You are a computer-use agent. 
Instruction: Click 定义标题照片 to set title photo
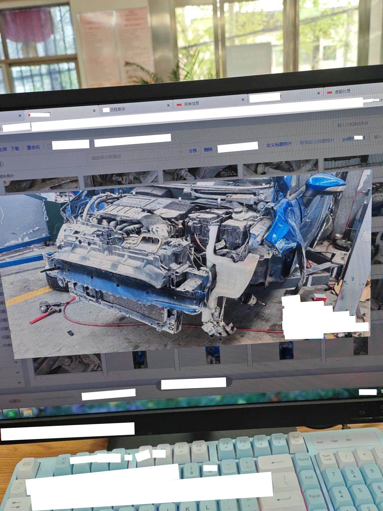[x=279, y=144]
